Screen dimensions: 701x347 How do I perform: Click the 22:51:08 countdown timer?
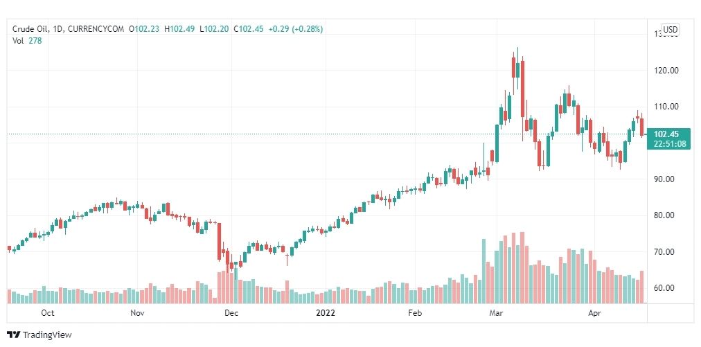click(668, 144)
